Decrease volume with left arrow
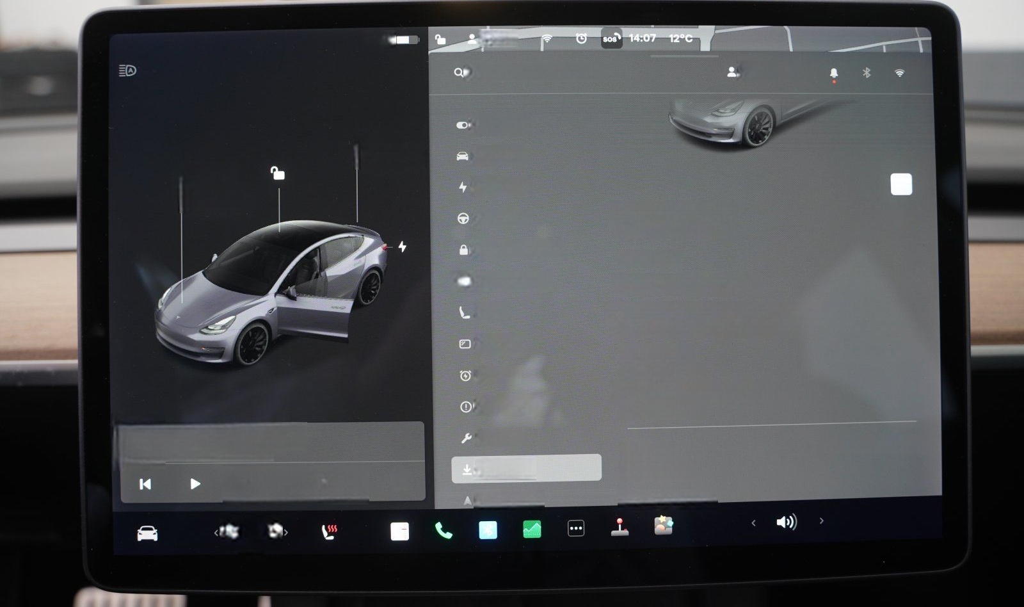The image size is (1024, 607). pyautogui.click(x=753, y=523)
